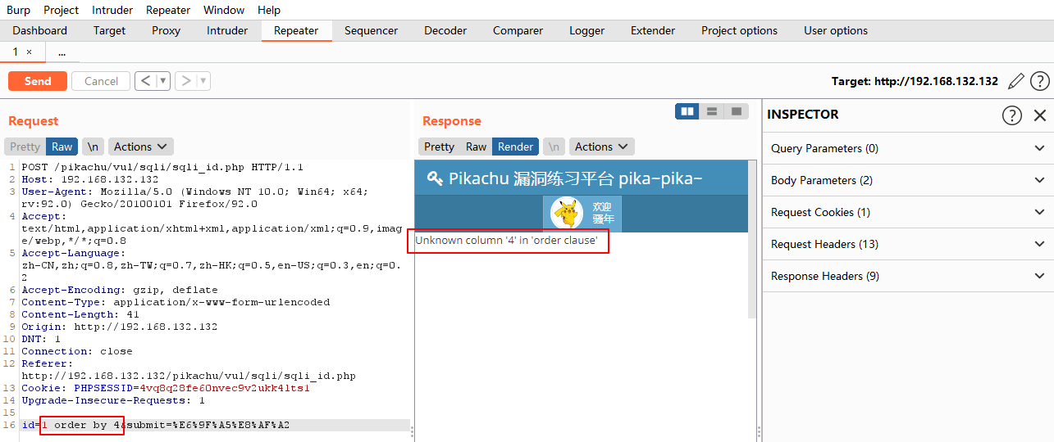1054x442 pixels.
Task: Switch to Proxy tab
Action: click(x=167, y=30)
